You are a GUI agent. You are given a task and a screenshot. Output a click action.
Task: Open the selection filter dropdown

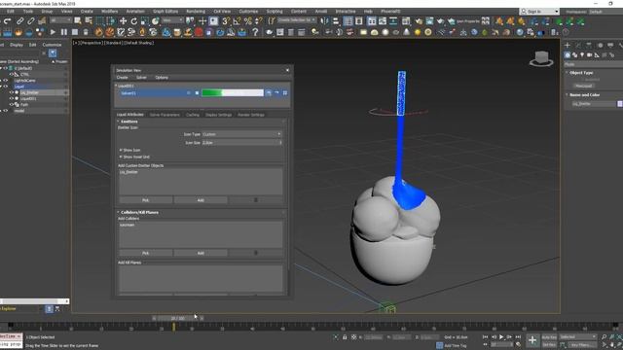(60, 20)
